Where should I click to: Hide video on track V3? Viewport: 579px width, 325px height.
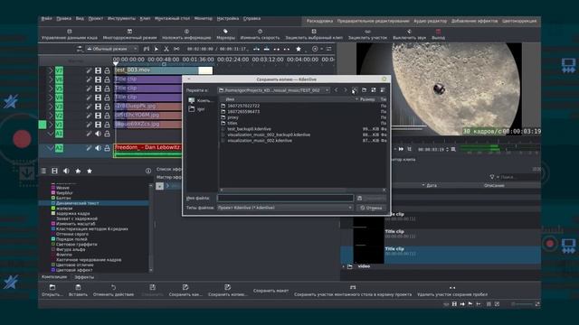[x=98, y=107]
